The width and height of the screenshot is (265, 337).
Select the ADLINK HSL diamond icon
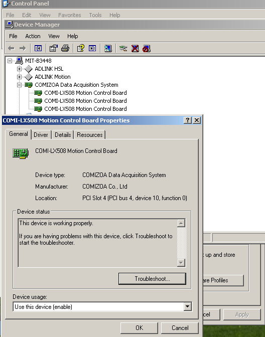(x=28, y=69)
